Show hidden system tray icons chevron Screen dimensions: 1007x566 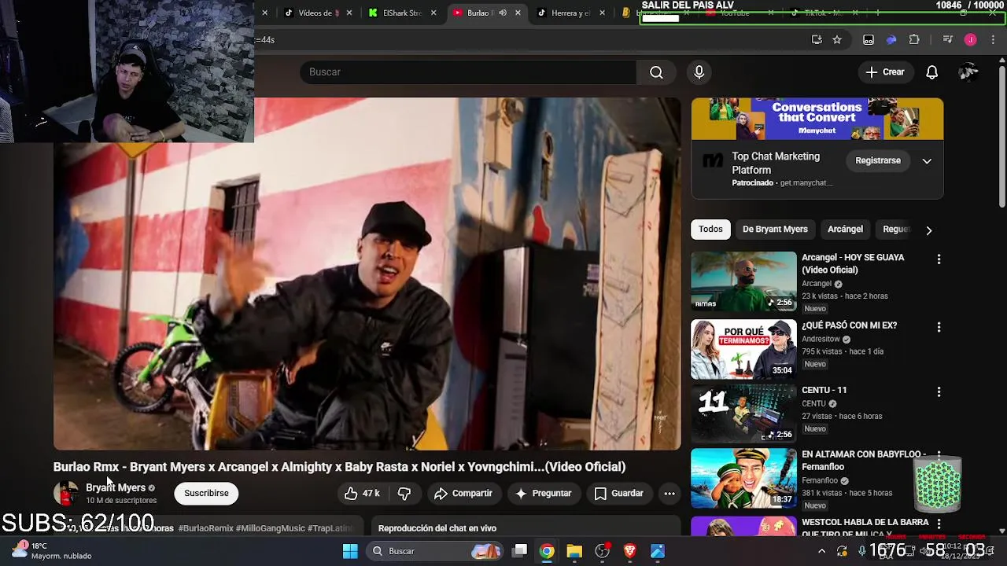pyautogui.click(x=821, y=552)
